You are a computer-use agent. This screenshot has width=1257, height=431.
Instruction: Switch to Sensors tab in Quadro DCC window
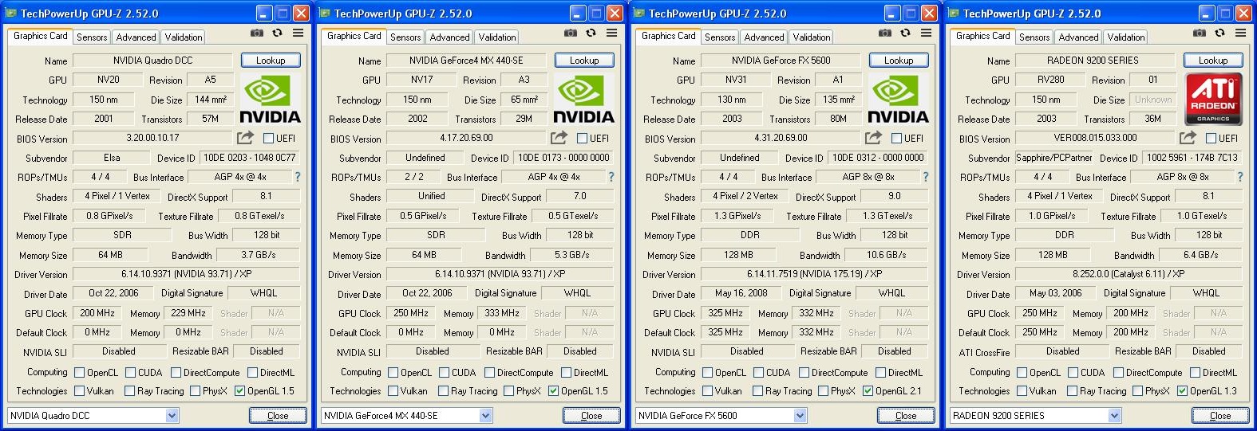pos(92,37)
